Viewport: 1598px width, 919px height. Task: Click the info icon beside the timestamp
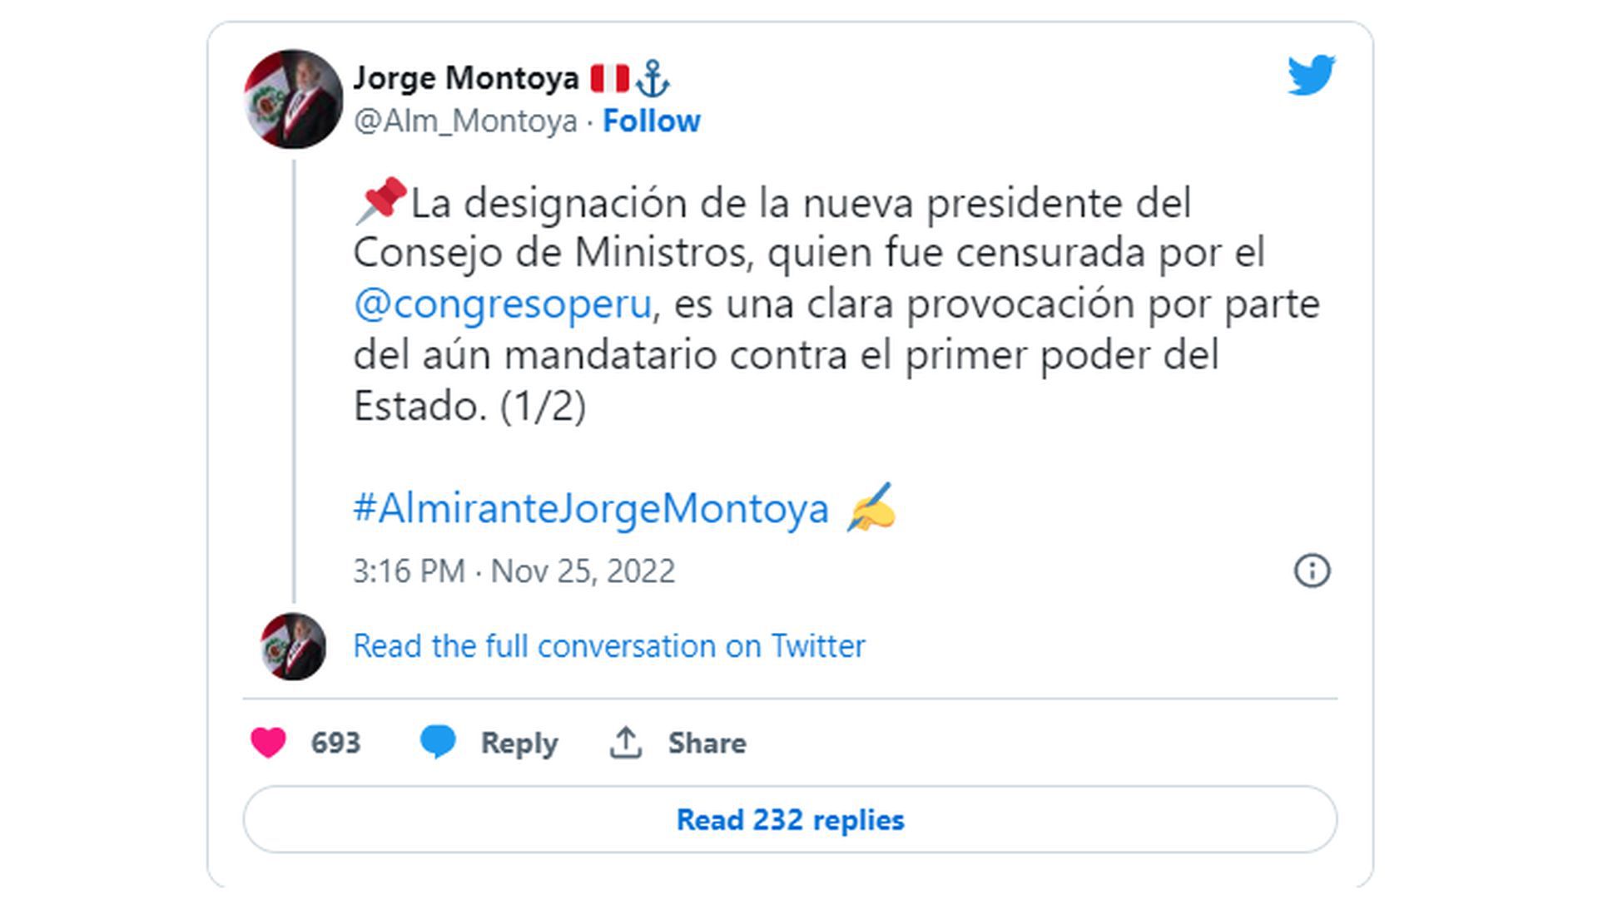[1313, 571]
